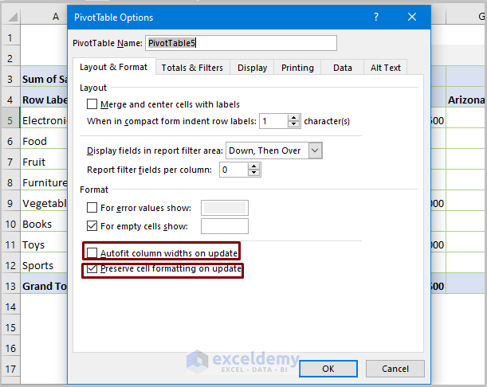Close the PivotTable Options dialog
Screen dimensions: 487x387
point(412,17)
